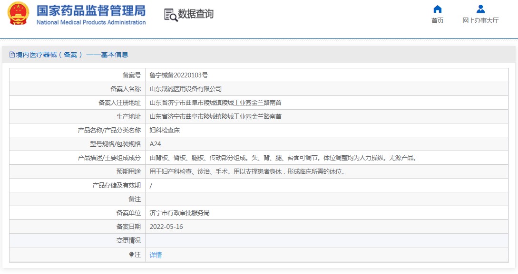The image size is (518, 274).
Task: Select 济宁市行政审批服务局 value
Action: (x=179, y=213)
